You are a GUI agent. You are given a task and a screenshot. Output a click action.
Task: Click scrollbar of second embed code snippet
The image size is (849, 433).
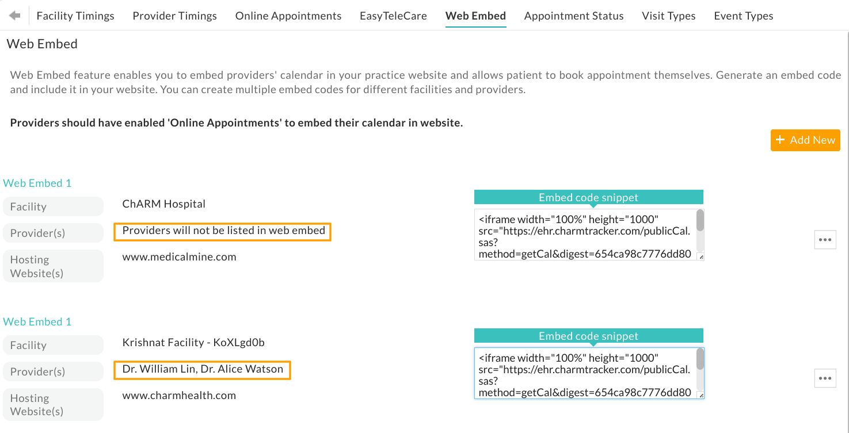pyautogui.click(x=700, y=359)
